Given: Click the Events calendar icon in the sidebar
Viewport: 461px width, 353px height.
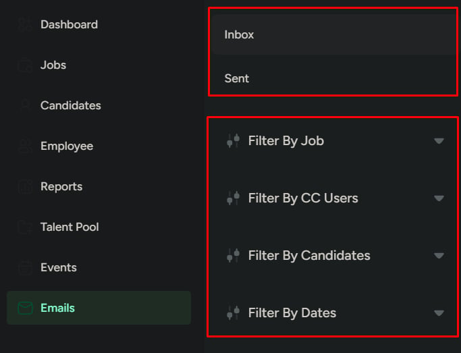Looking at the screenshot, I should pyautogui.click(x=25, y=268).
